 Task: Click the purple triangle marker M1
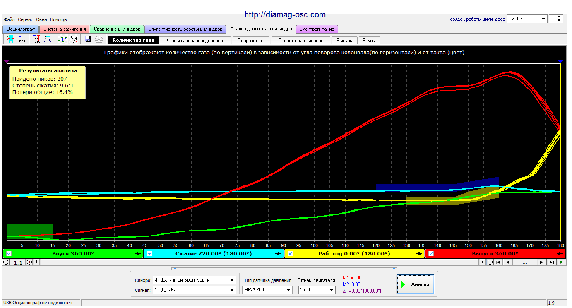click(6, 61)
